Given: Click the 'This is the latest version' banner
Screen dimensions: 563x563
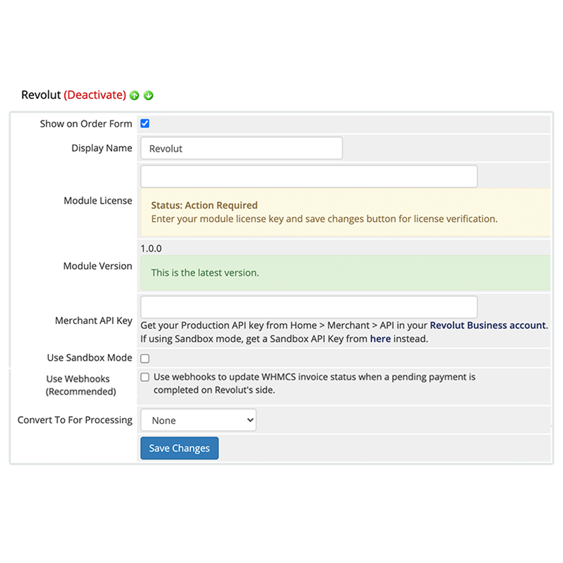Looking at the screenshot, I should (x=205, y=273).
